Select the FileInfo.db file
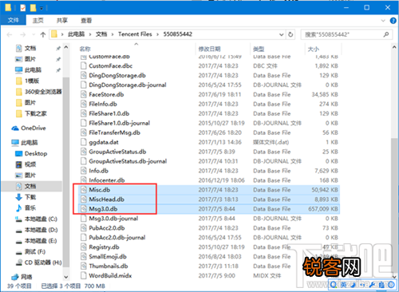Viewport: 399px width, 292px height. coord(103,104)
